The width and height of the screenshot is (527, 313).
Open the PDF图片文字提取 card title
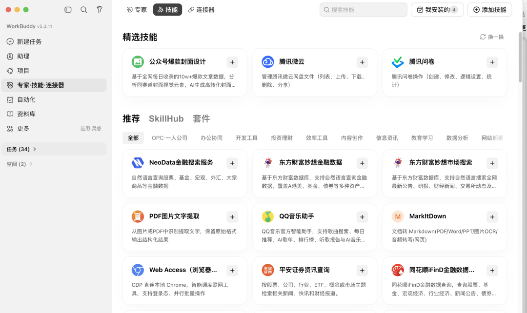coord(174,216)
